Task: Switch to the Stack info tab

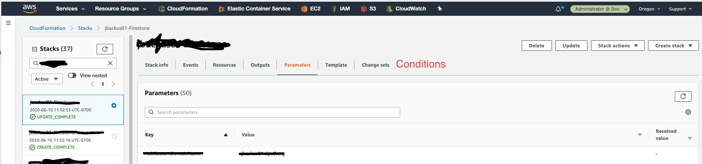Action: pyautogui.click(x=157, y=65)
